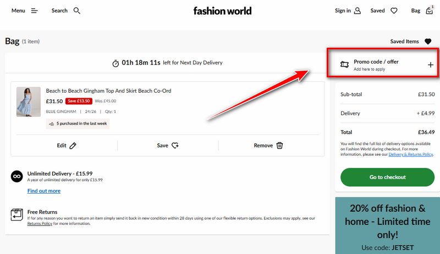Open the Returns Policy link
The width and height of the screenshot is (440, 254).
point(40,223)
